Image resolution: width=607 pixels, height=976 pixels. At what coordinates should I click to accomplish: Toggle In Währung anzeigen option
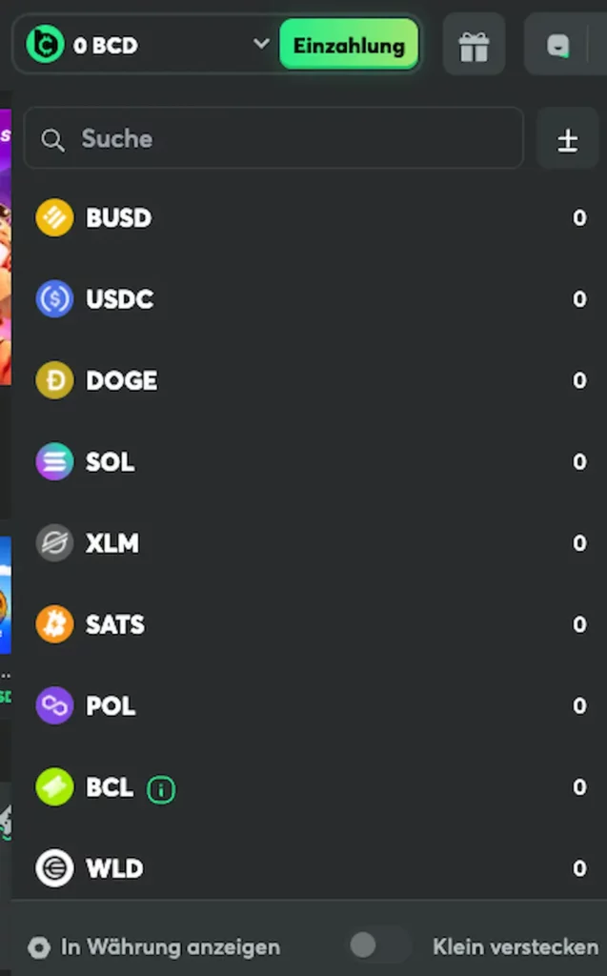click(39, 947)
